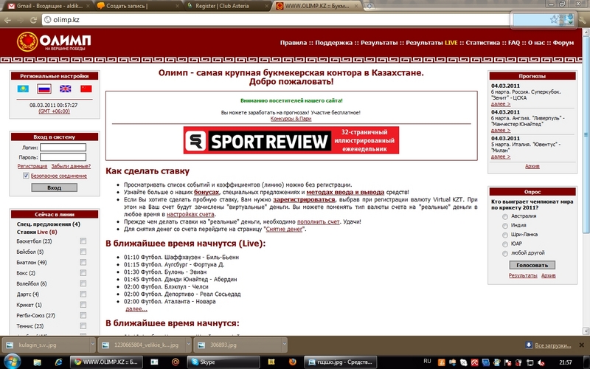
Task: Check the Волейбол (6) checkbox
Action: (83, 283)
